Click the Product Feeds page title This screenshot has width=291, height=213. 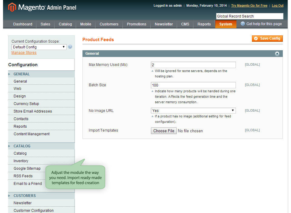[98, 40]
